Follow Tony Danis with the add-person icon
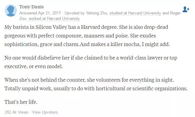Image resolution: width=195 pixels, height=117 pixels. [x=186, y=10]
